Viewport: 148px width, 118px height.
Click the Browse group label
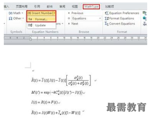[x=84, y=32]
